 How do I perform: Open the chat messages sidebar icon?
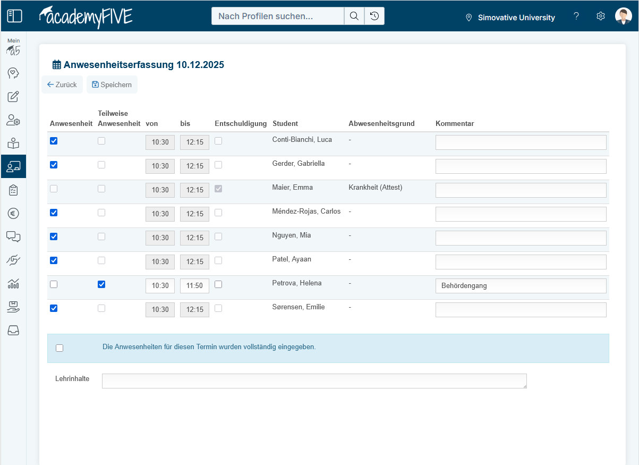click(x=13, y=237)
